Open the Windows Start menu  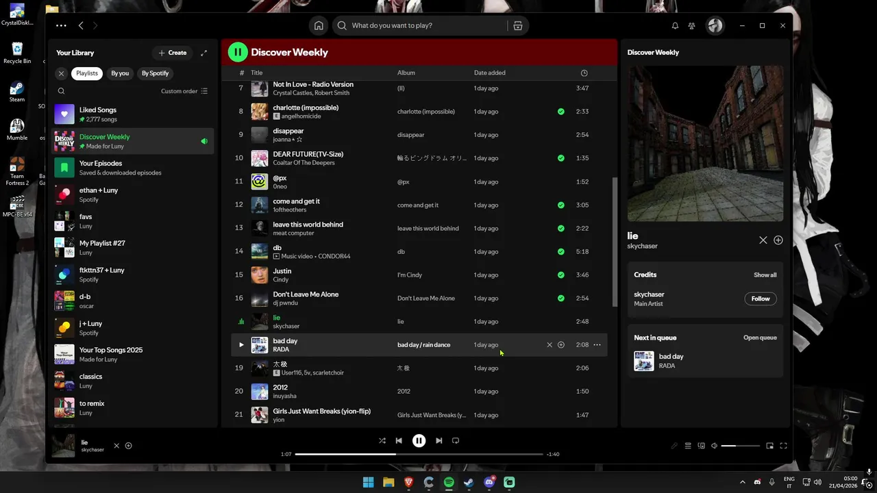pos(368,482)
